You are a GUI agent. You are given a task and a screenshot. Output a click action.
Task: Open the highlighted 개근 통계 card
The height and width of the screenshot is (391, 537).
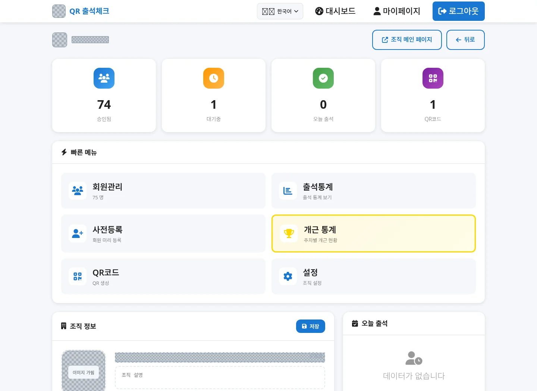click(x=374, y=233)
